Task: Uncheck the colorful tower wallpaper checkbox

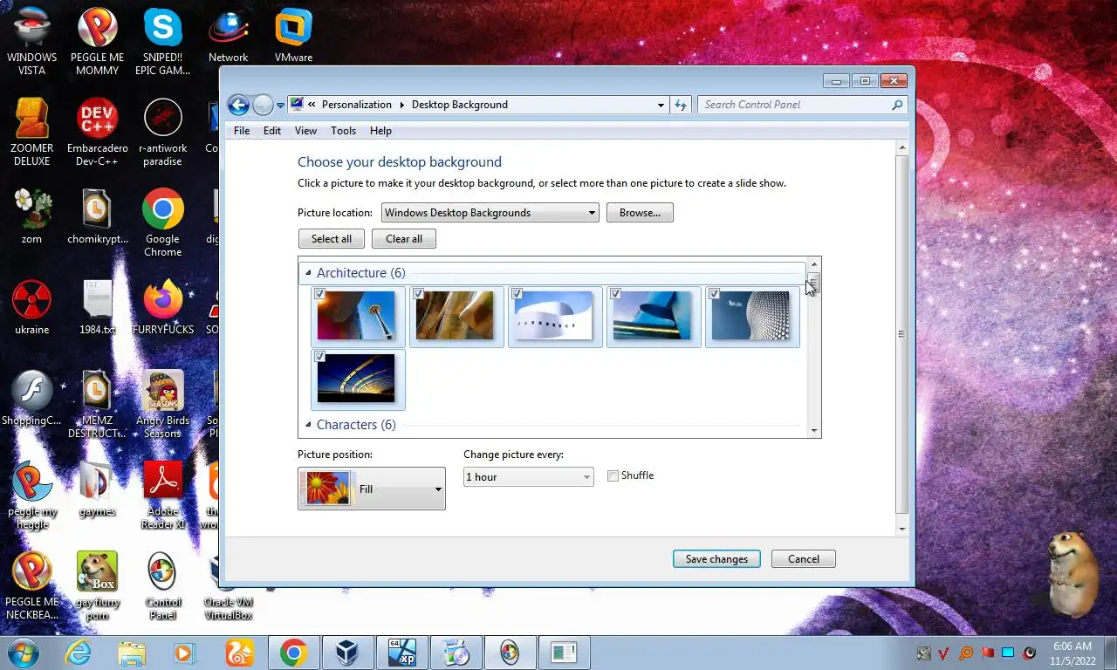Action: pos(319,294)
